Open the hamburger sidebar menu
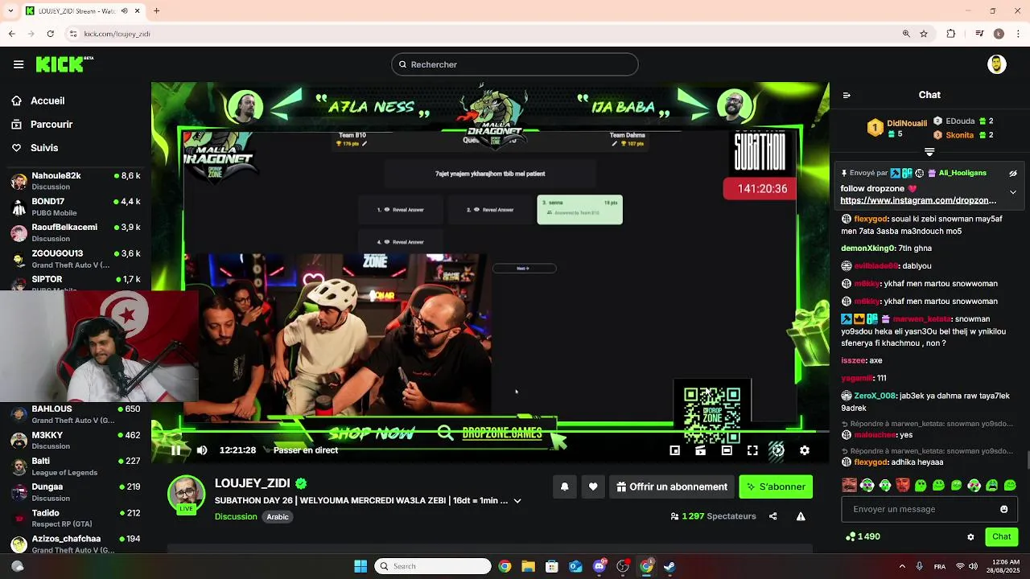The image size is (1030, 579). pyautogui.click(x=19, y=64)
